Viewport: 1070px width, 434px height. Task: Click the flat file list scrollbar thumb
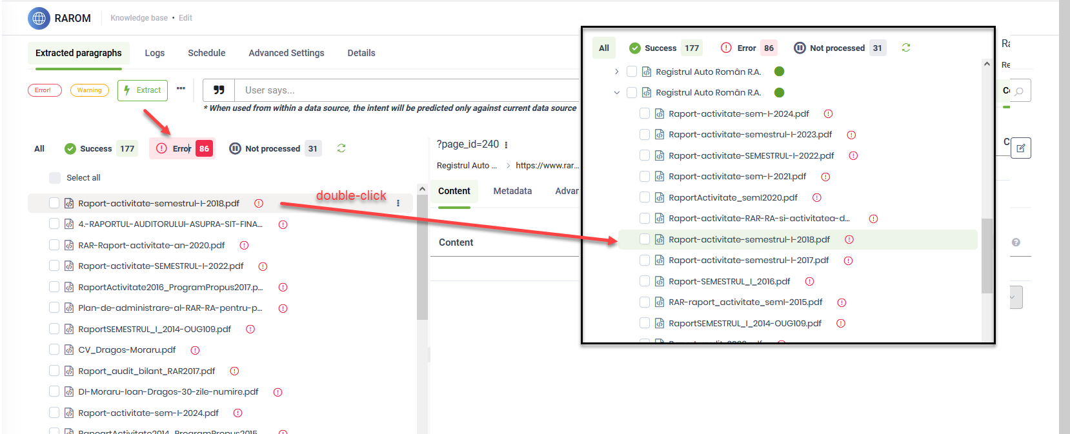pos(422,258)
